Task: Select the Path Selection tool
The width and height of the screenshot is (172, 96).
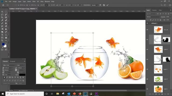Action: tap(6, 35)
